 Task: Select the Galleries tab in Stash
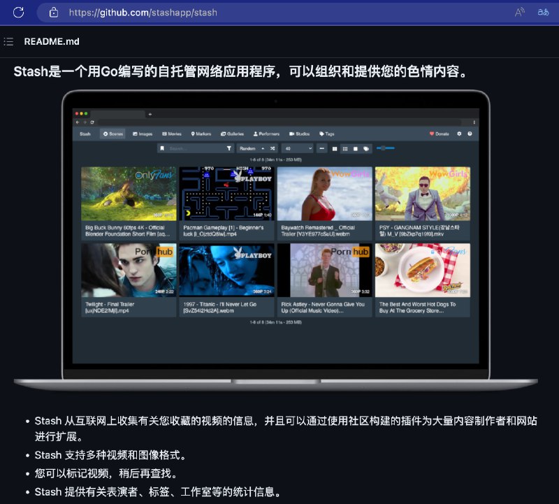click(x=232, y=134)
